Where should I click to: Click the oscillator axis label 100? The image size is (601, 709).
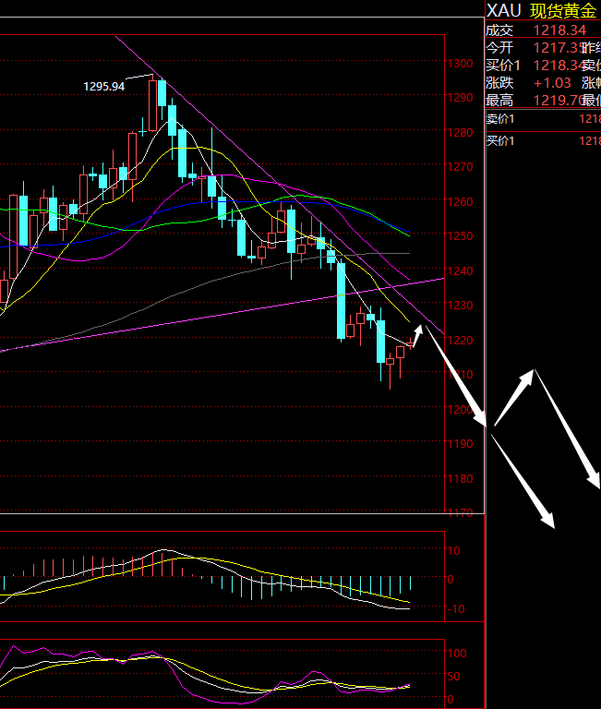(457, 653)
